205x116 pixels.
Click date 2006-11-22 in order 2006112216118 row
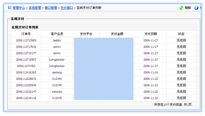click(151, 98)
